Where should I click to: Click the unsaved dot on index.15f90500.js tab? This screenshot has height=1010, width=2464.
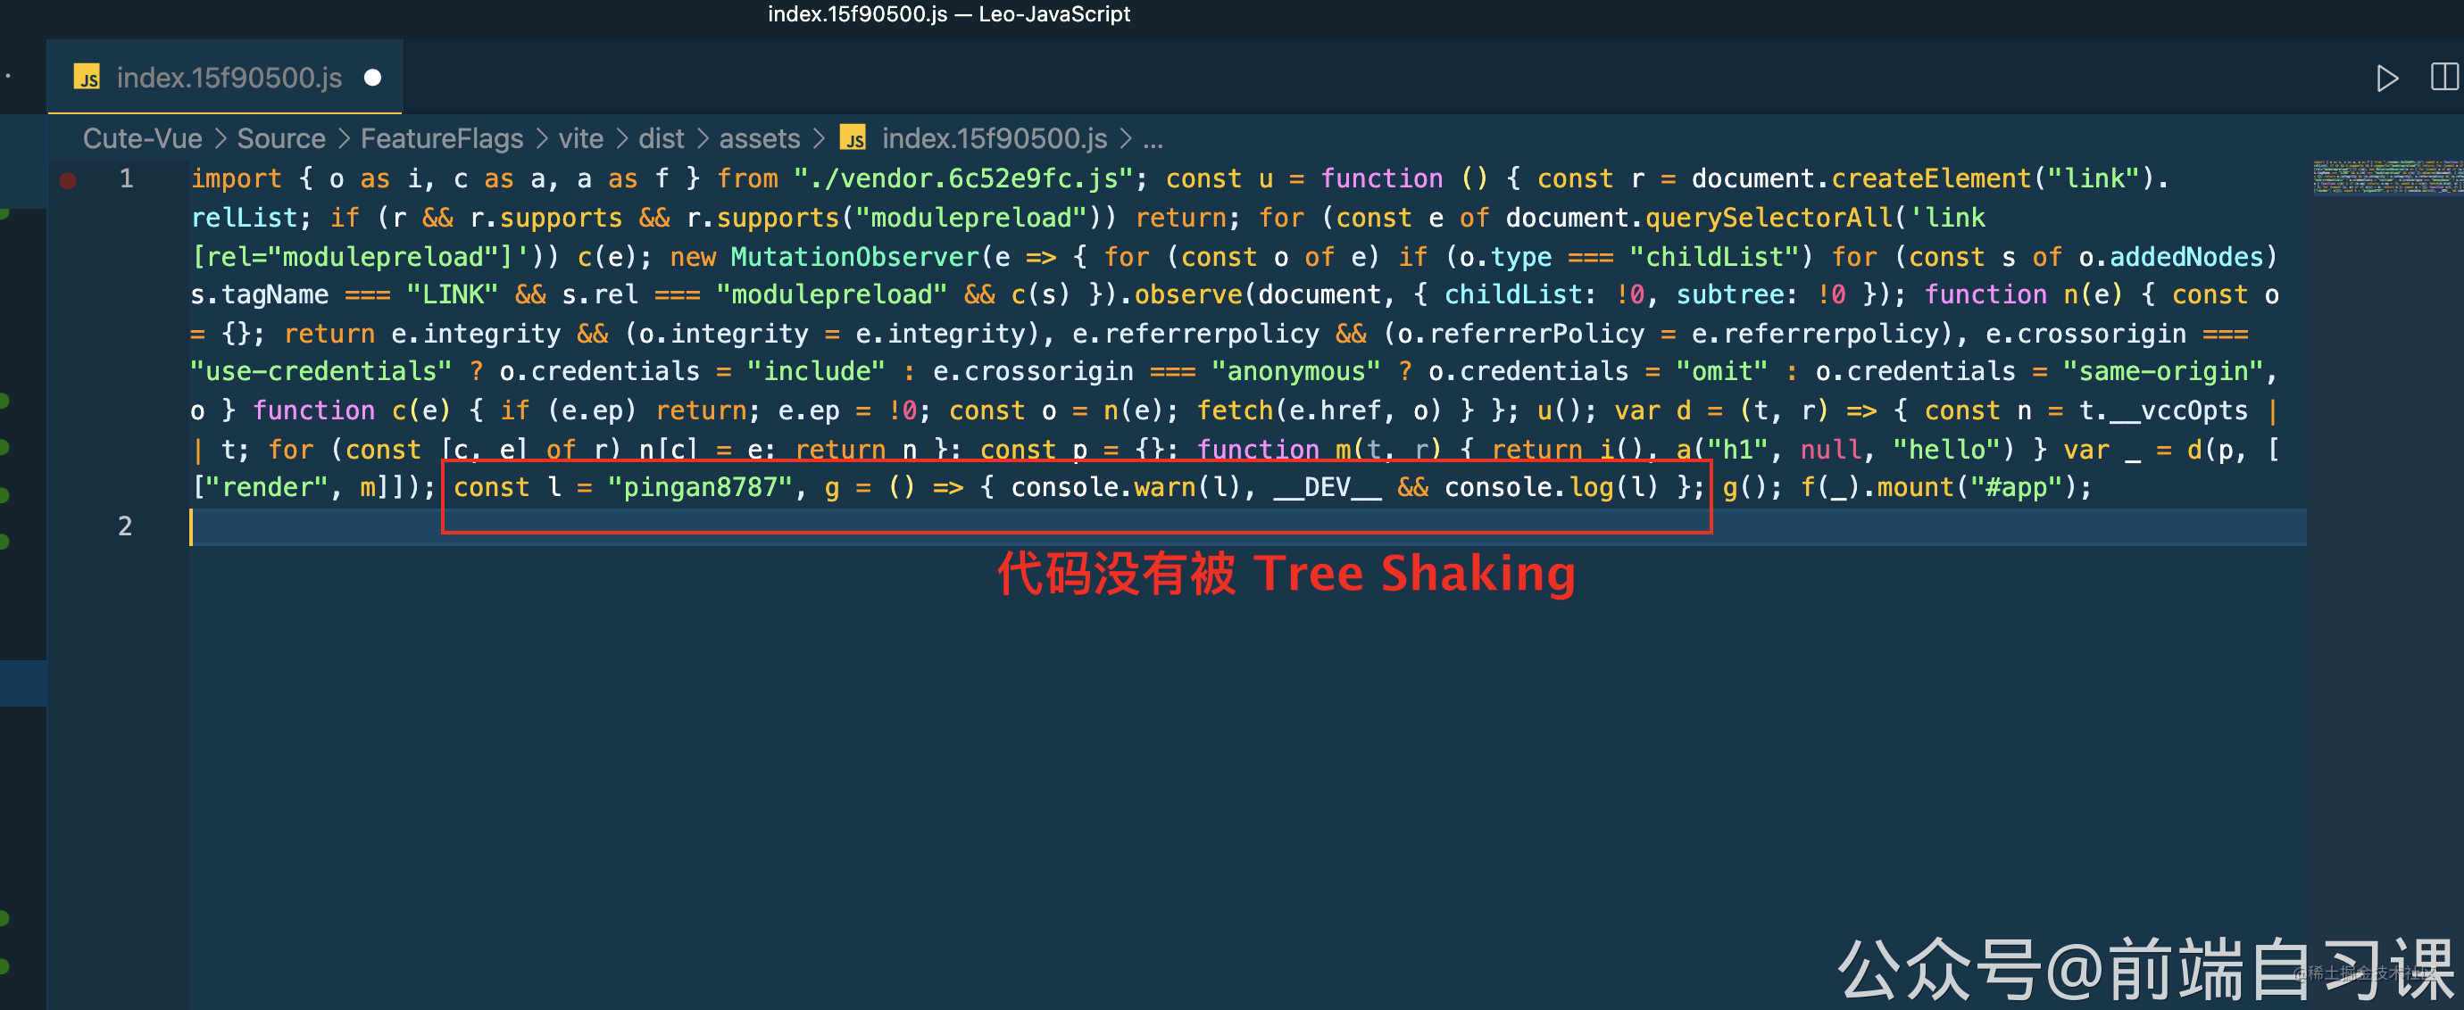(x=373, y=79)
